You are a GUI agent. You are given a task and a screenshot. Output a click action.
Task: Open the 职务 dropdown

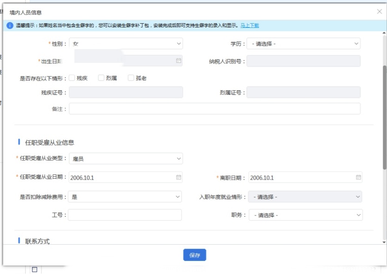(306, 215)
